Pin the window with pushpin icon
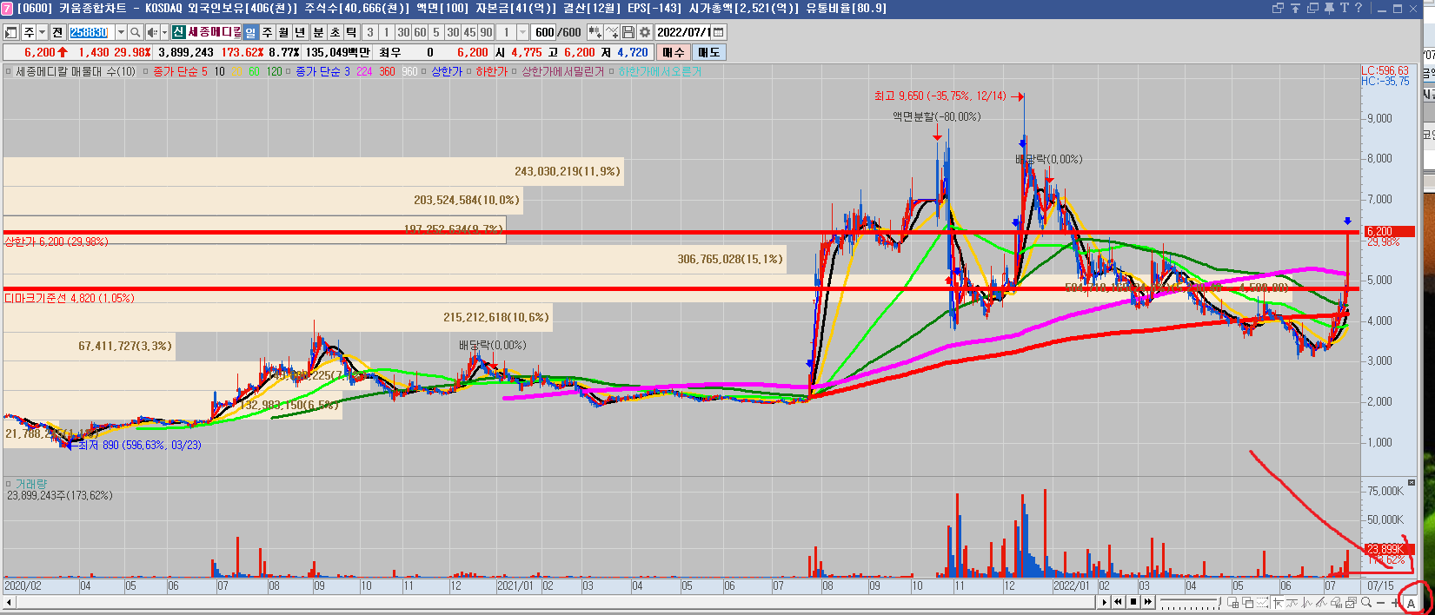The width and height of the screenshot is (1435, 615). point(1329,8)
